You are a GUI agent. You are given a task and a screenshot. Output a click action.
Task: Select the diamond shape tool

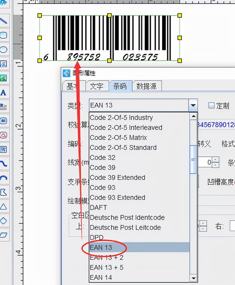click(x=4, y=221)
